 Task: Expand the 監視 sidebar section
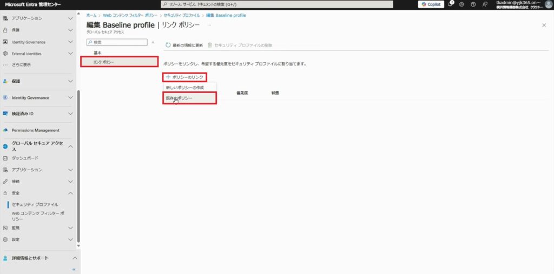(x=70, y=228)
